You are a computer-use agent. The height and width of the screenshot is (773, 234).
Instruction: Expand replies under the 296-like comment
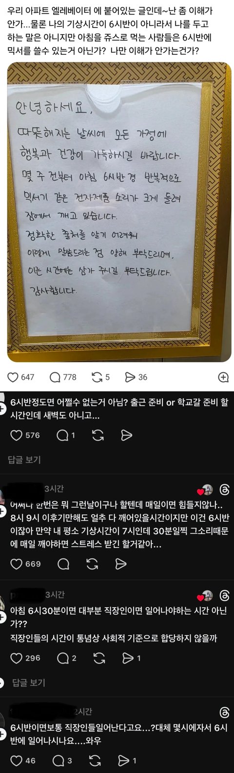coord(28,682)
